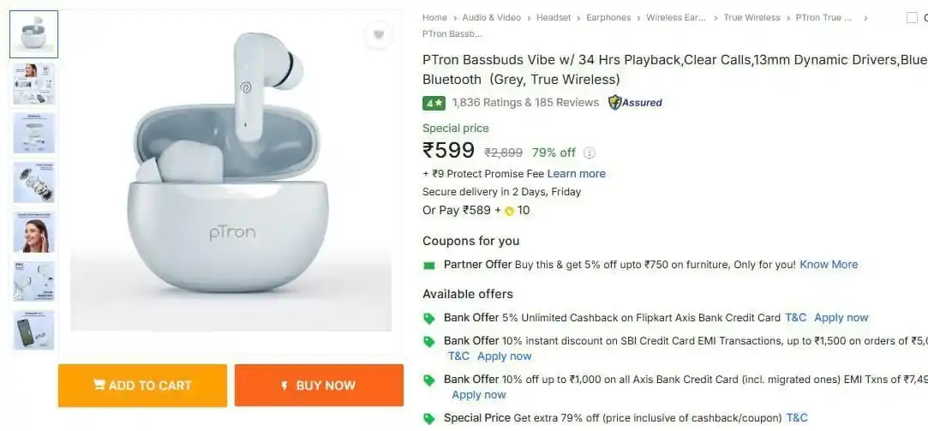Click the green Partner Offer coupon icon
This screenshot has width=928, height=431.
click(x=429, y=265)
